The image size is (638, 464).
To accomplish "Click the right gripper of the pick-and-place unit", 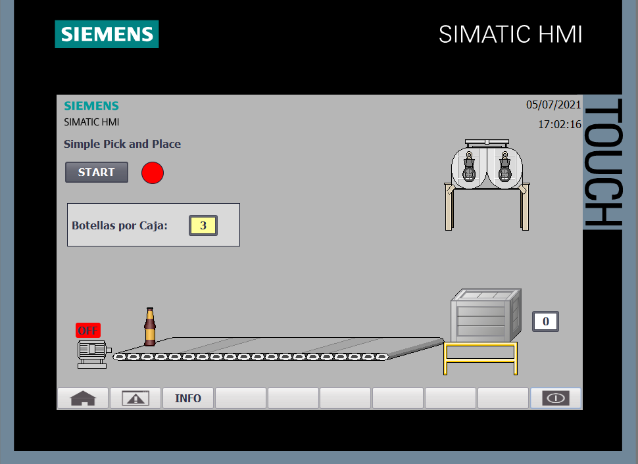I will pos(504,168).
